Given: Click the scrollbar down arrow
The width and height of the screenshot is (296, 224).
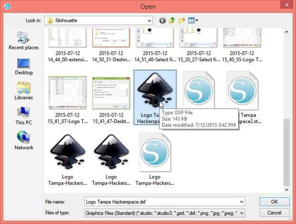Looking at the screenshot, I should pyautogui.click(x=286, y=190).
